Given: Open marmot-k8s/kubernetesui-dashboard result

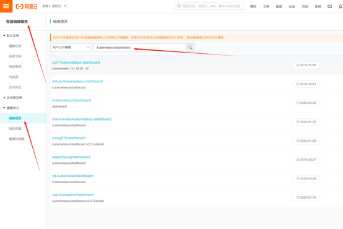Looking at the screenshot, I should (82, 119).
